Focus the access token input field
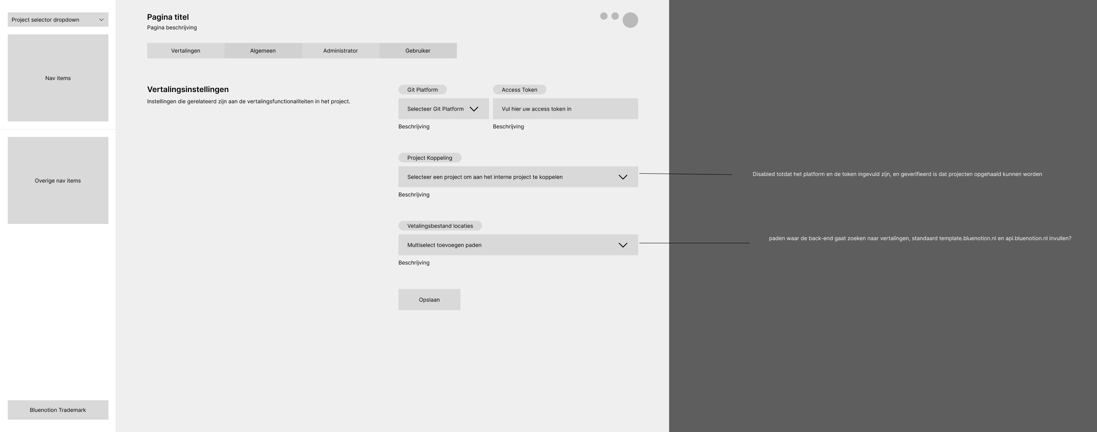The image size is (1097, 432). (565, 109)
